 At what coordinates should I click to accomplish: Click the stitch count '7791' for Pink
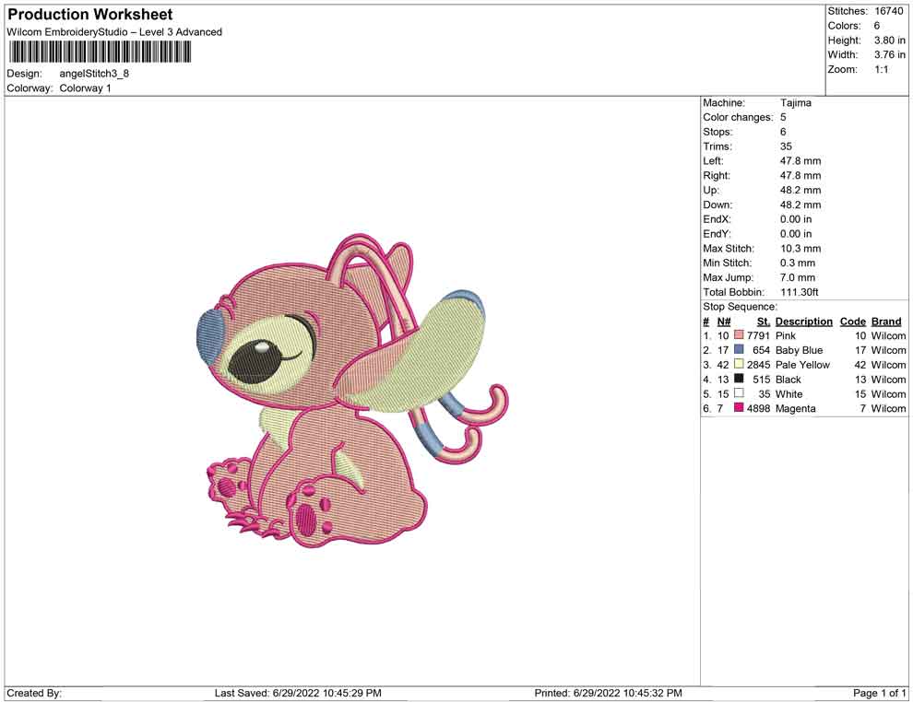(x=759, y=335)
